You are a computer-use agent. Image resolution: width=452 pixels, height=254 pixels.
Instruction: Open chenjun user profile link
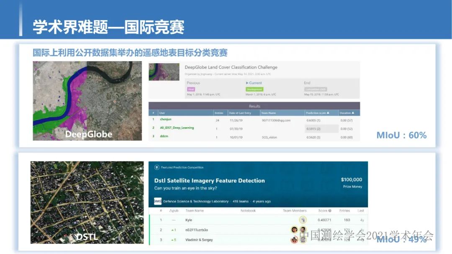(166, 120)
